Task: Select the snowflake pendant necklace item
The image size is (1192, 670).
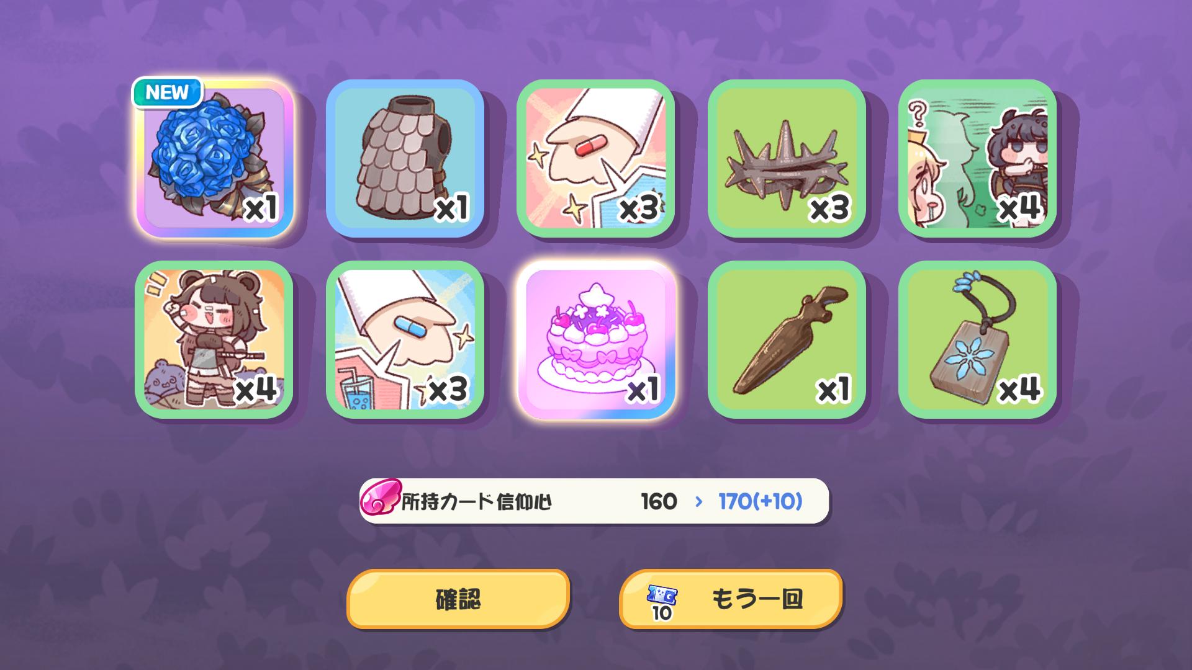Action: pyautogui.click(x=977, y=340)
